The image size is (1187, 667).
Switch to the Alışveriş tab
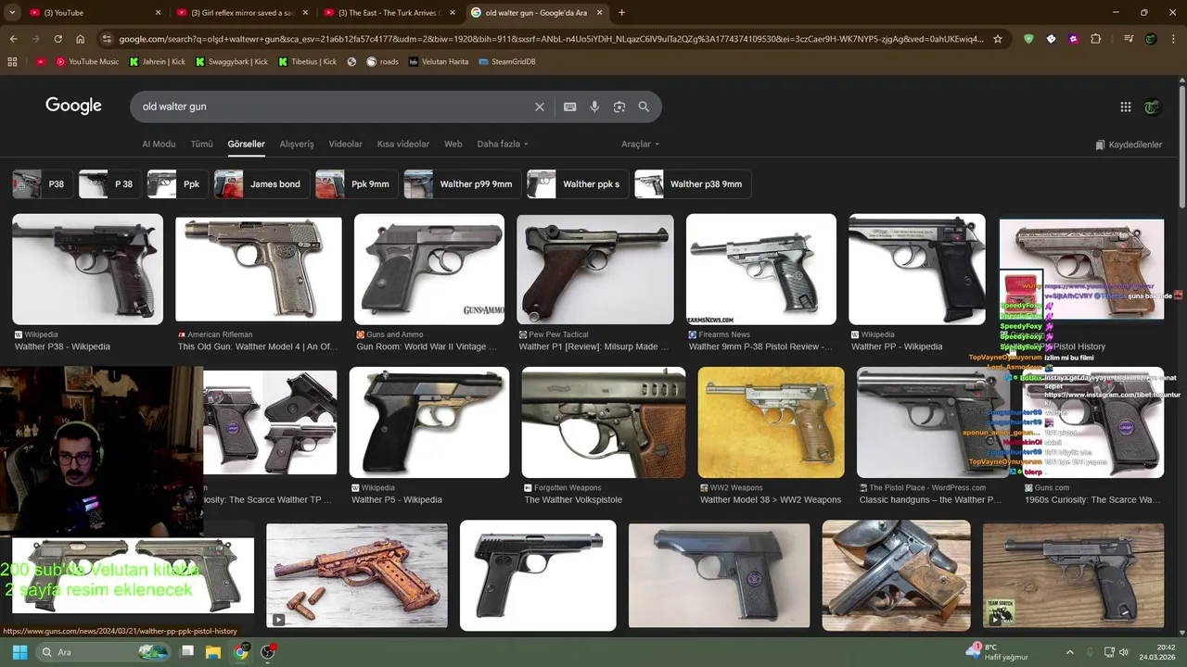coord(297,144)
